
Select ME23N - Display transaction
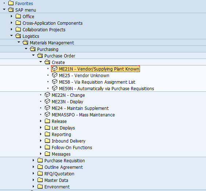pos(67,102)
